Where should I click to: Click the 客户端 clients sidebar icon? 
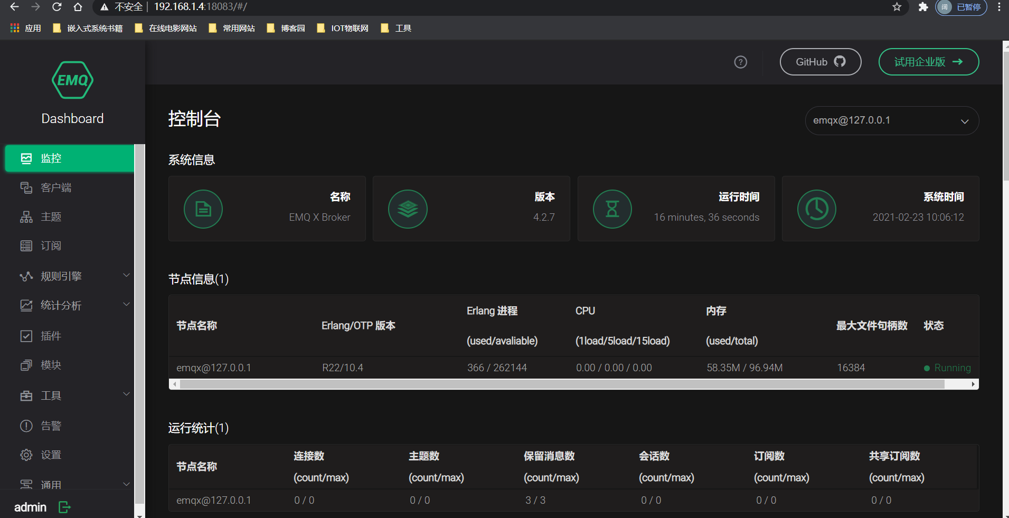coord(26,187)
